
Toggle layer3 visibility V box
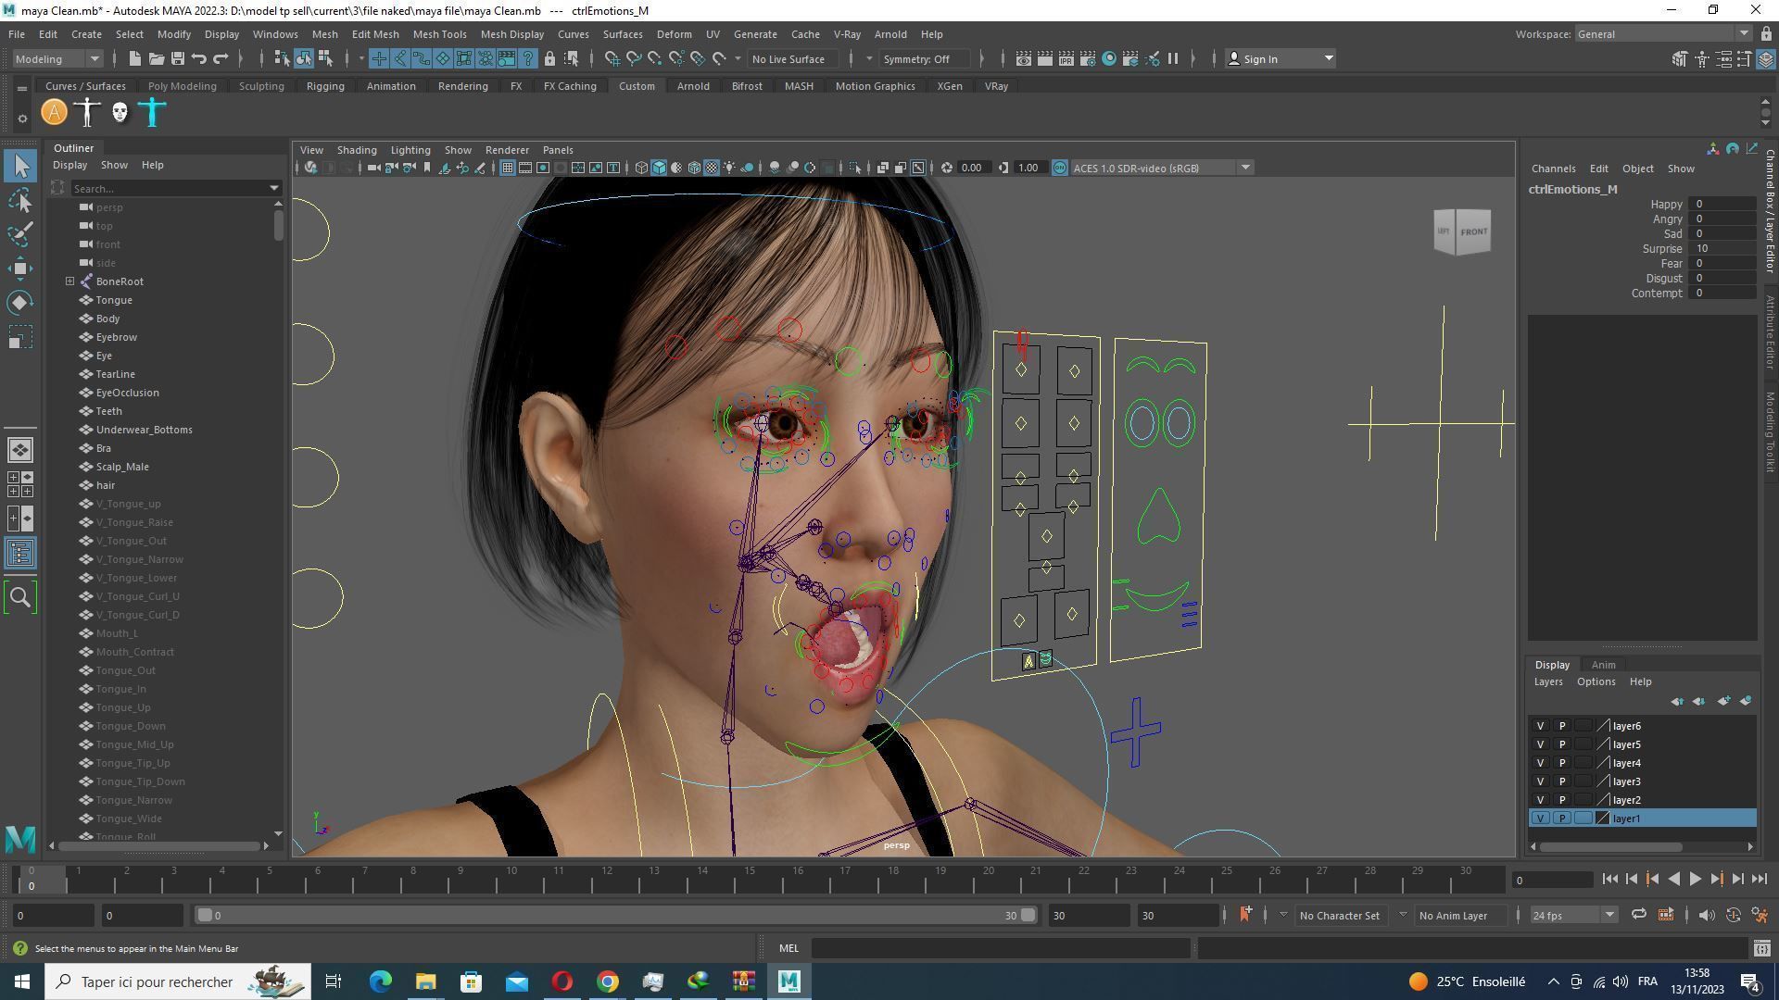coord(1540,781)
